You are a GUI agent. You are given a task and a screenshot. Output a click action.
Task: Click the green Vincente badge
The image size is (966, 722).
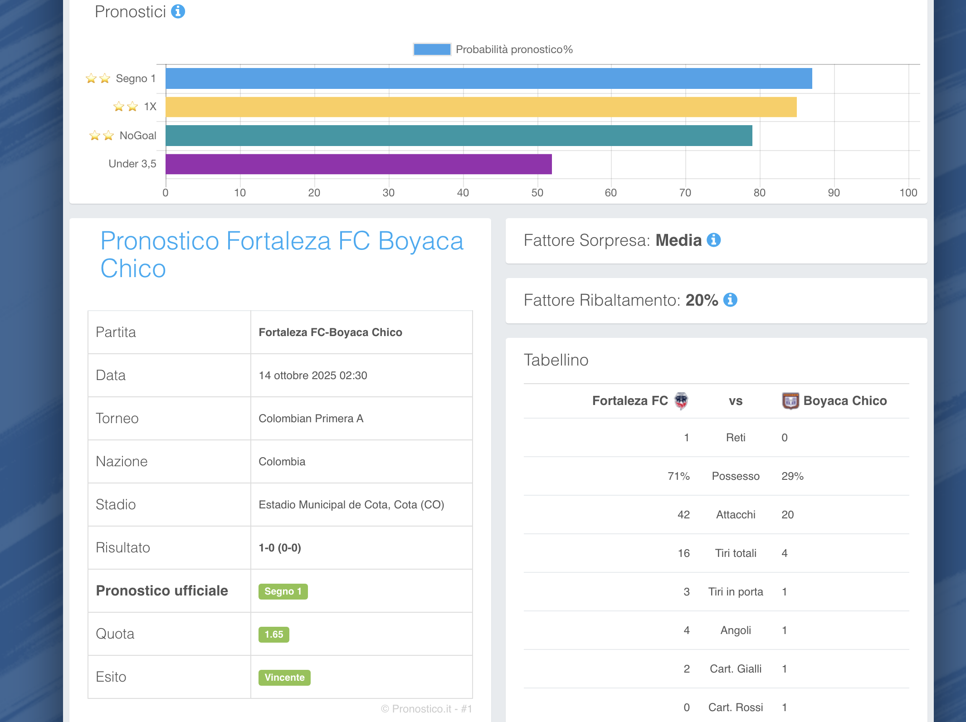tap(284, 678)
